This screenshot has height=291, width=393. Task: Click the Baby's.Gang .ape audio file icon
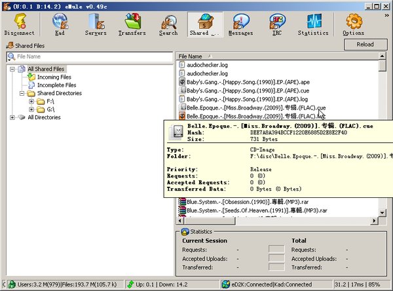(182, 82)
